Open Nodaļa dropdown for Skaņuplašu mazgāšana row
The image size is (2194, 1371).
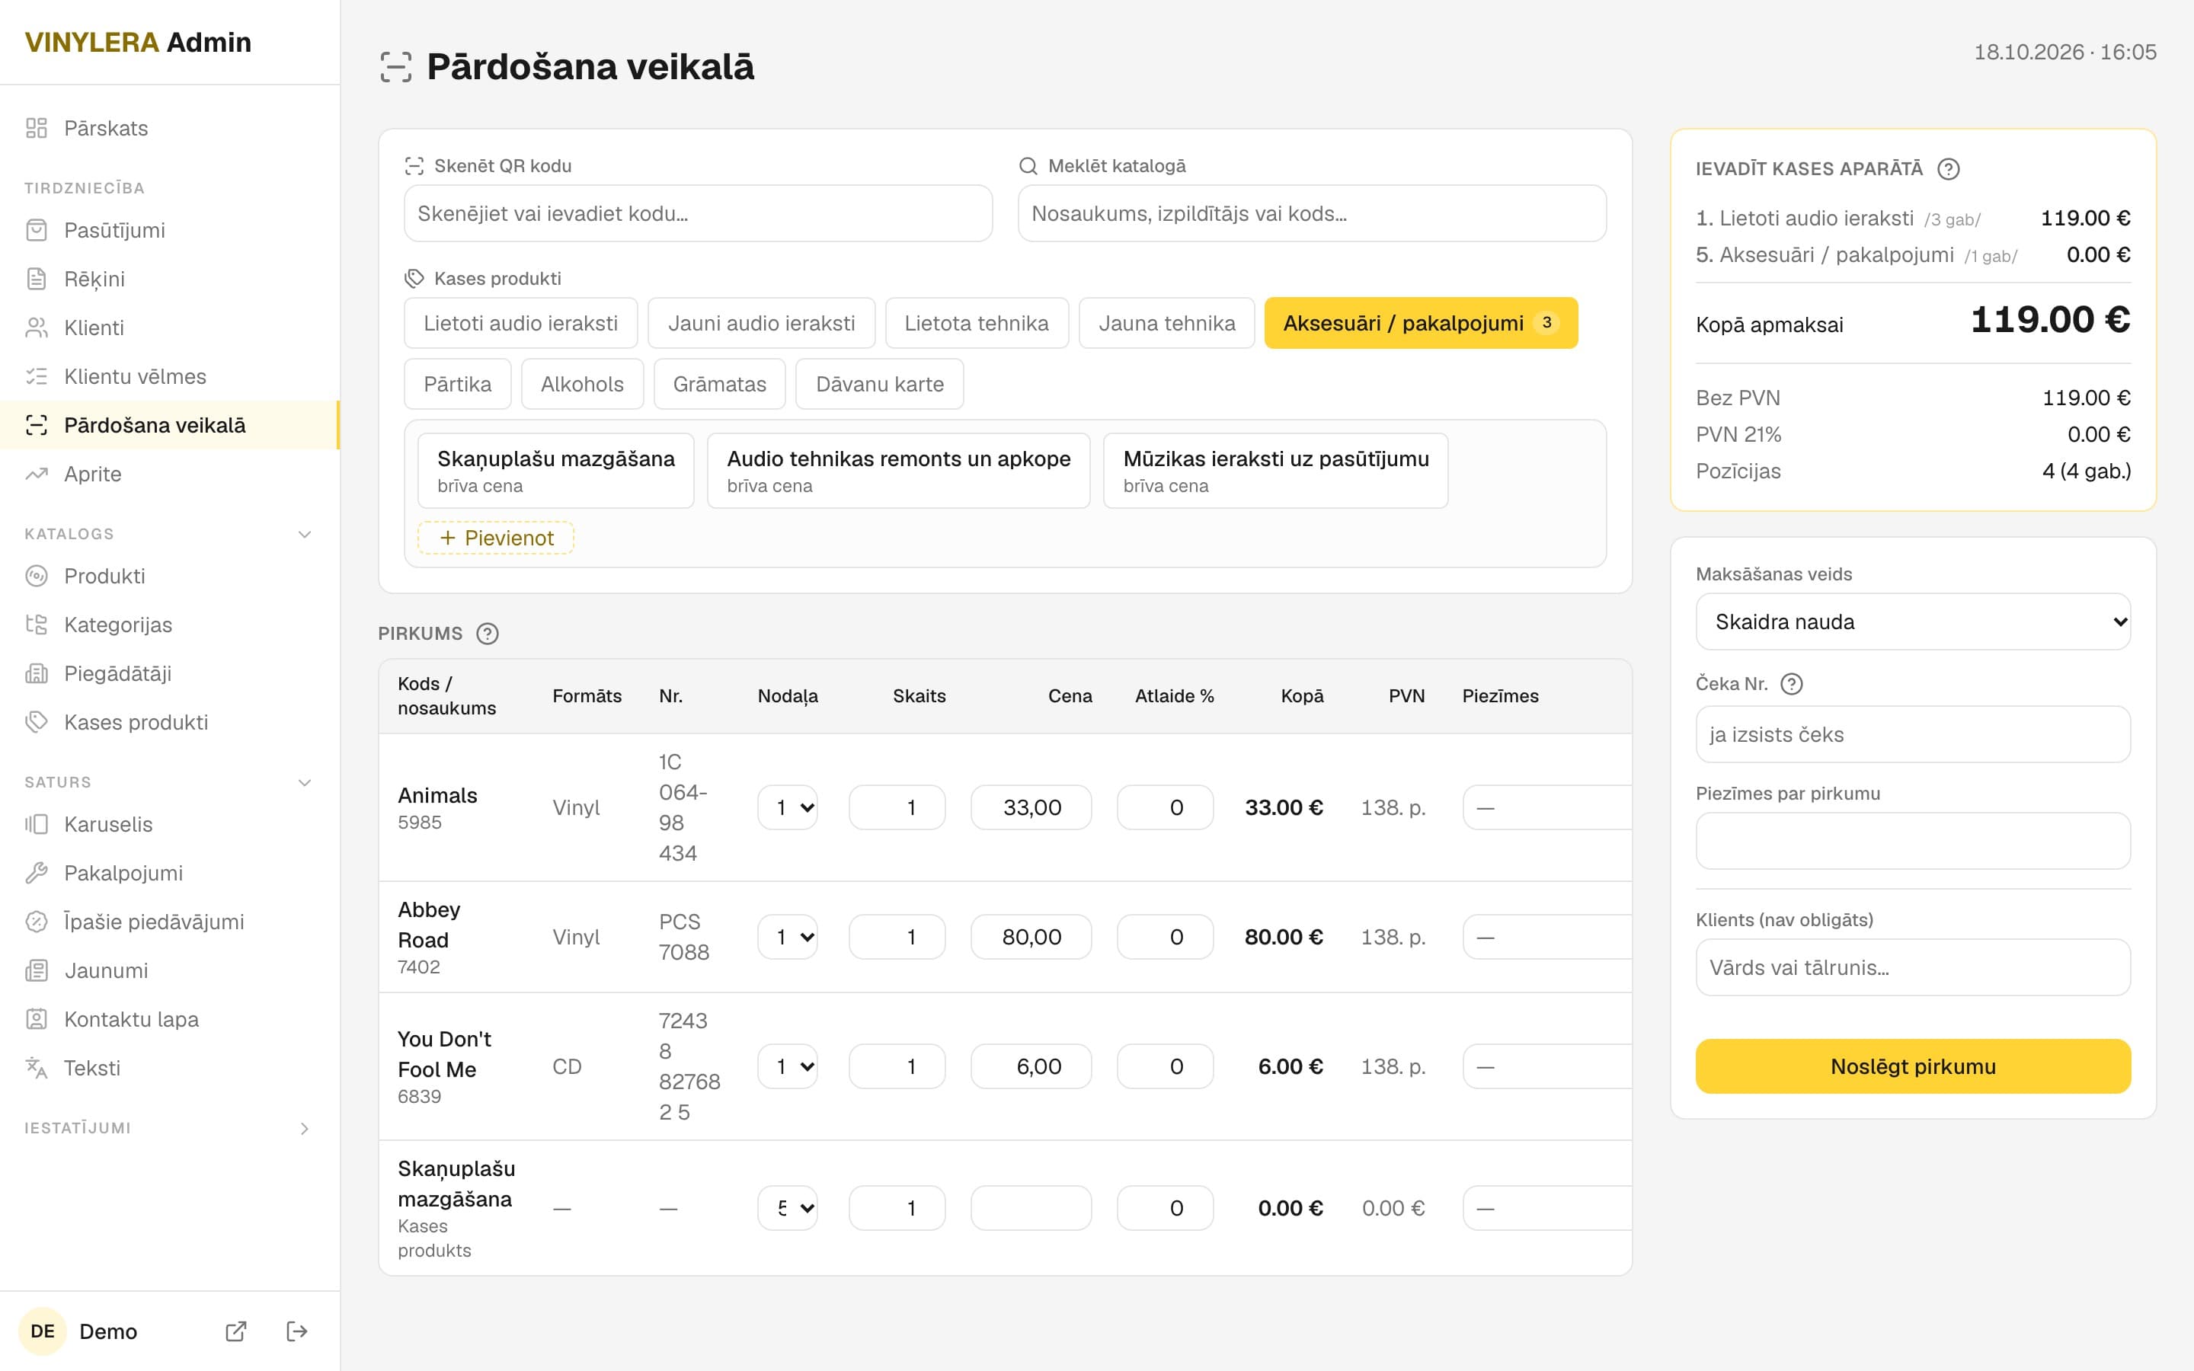pos(788,1208)
